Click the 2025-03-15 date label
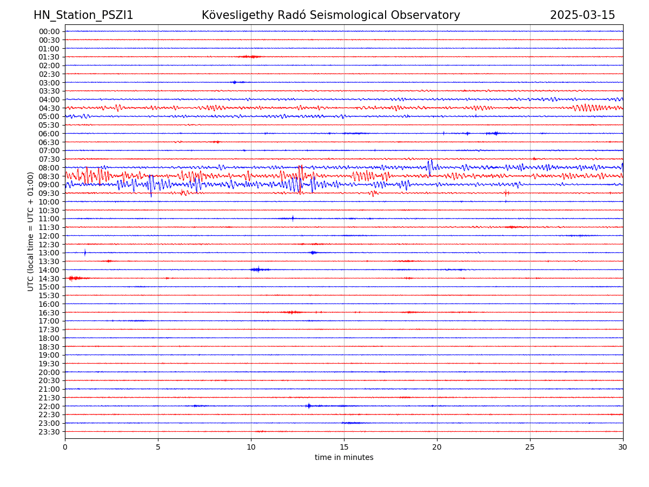 582,15
